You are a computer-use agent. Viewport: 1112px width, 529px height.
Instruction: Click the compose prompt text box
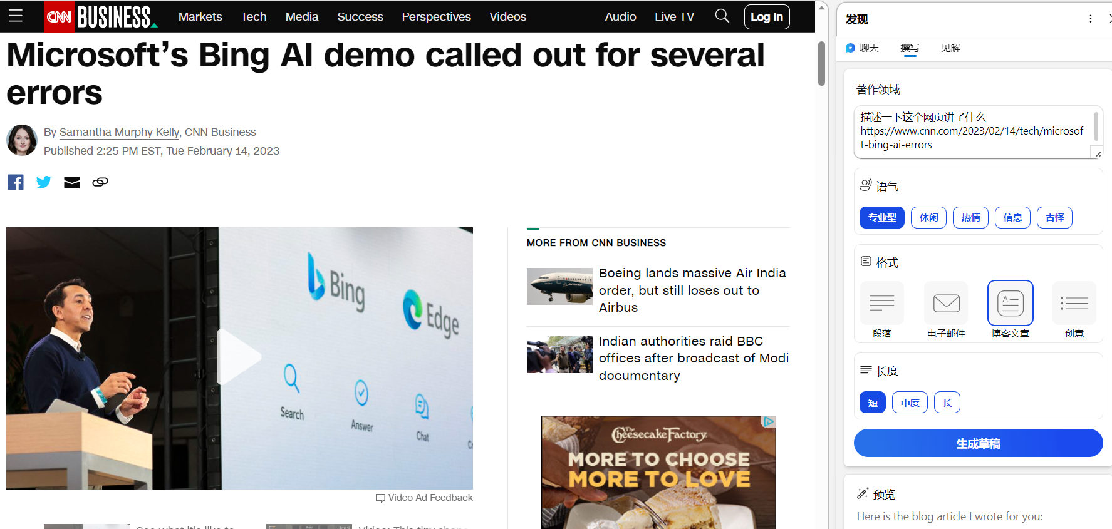point(974,131)
